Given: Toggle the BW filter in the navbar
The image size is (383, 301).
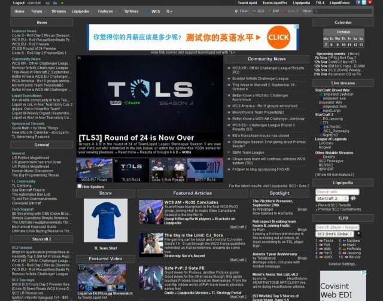Looking at the screenshot, I should (274, 11).
